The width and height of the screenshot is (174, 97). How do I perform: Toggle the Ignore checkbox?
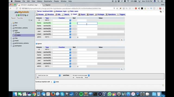tap(36, 44)
